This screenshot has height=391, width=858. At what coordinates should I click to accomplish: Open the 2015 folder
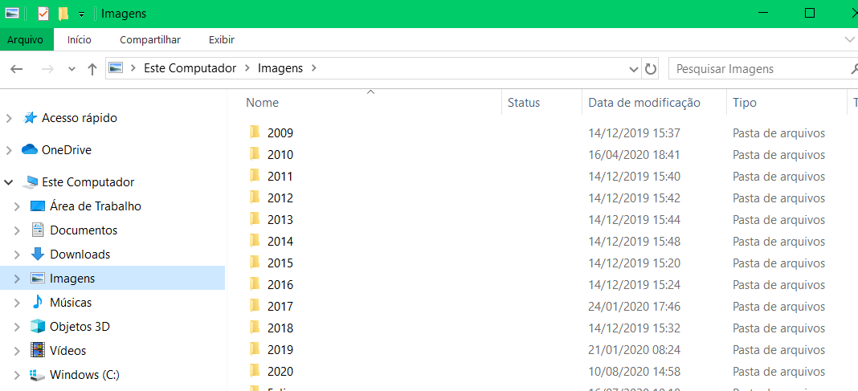coord(280,263)
